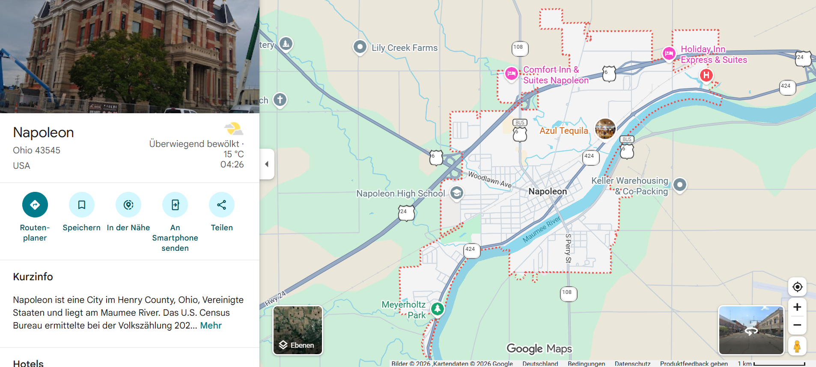Select the cemetery marker near top left
Screen dimensions: 816x367
tap(286, 43)
